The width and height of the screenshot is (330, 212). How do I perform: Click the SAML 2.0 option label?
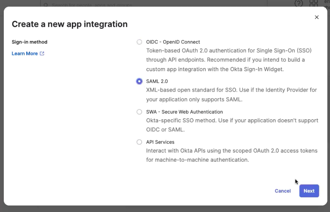157,81
